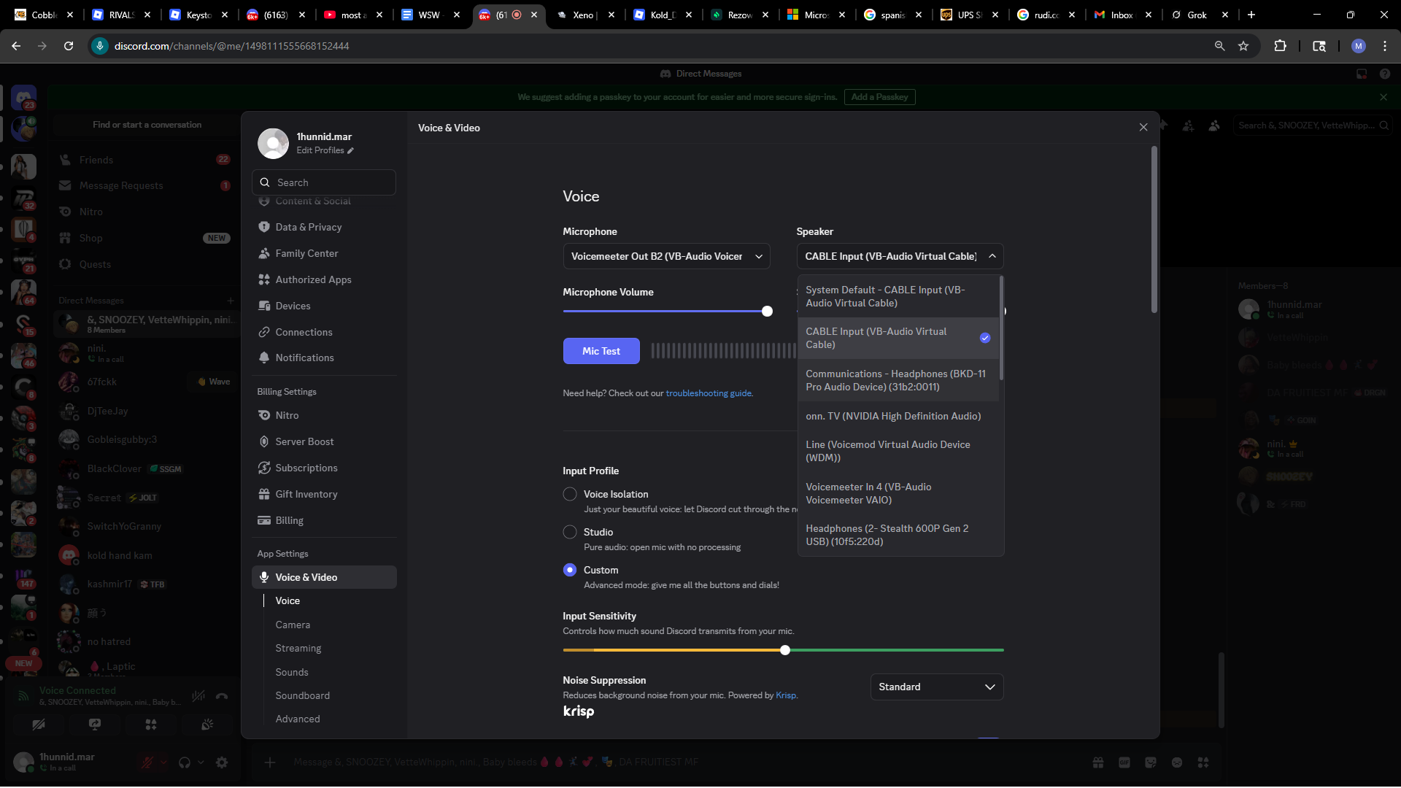1401x788 pixels.
Task: Toggle deafen headphones in user panel
Action: coord(185,762)
